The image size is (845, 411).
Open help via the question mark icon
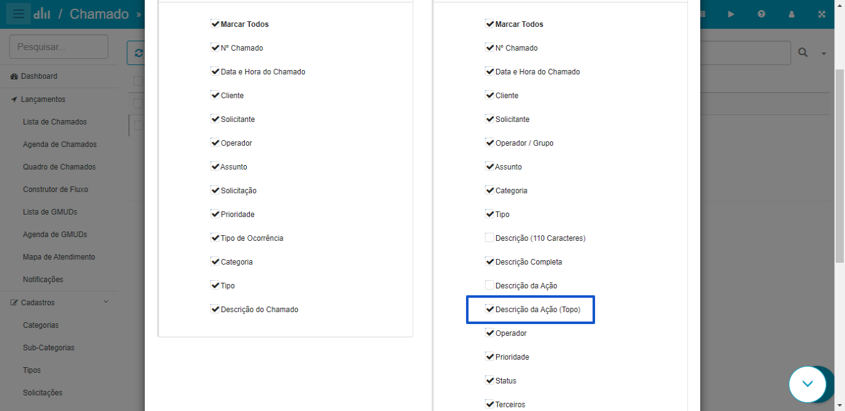point(761,14)
